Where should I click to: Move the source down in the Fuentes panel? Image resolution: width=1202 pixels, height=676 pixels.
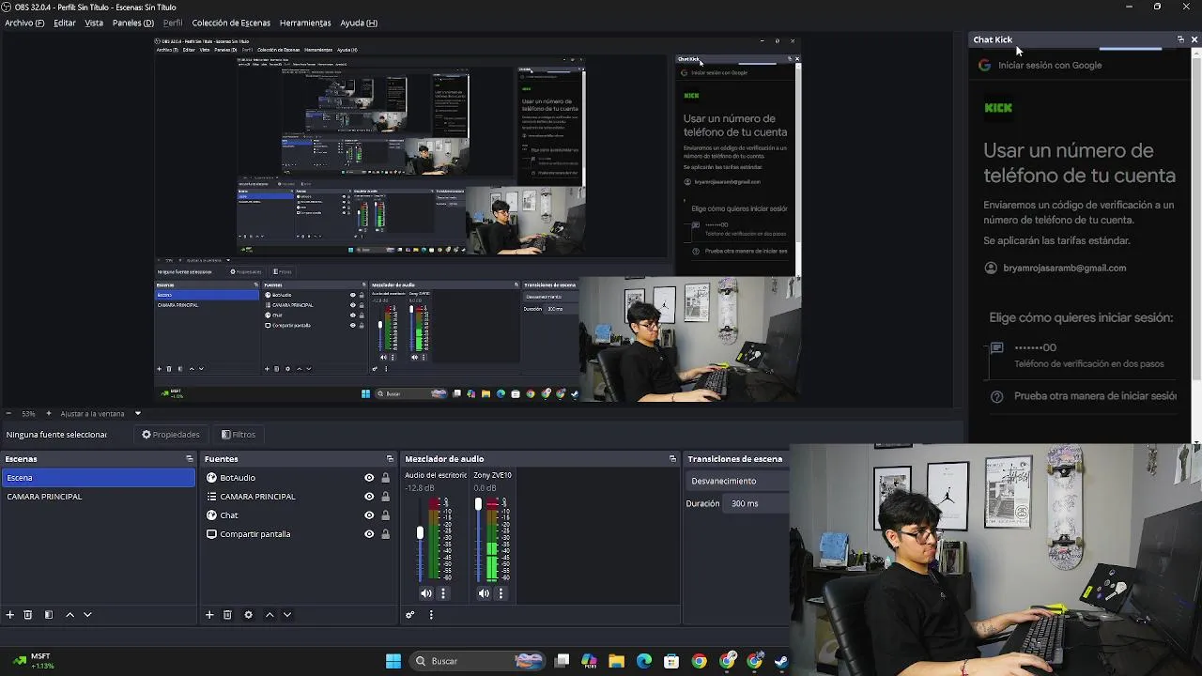(x=287, y=615)
